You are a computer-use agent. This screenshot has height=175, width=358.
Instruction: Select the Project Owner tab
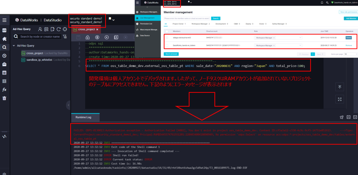(x=179, y=24)
